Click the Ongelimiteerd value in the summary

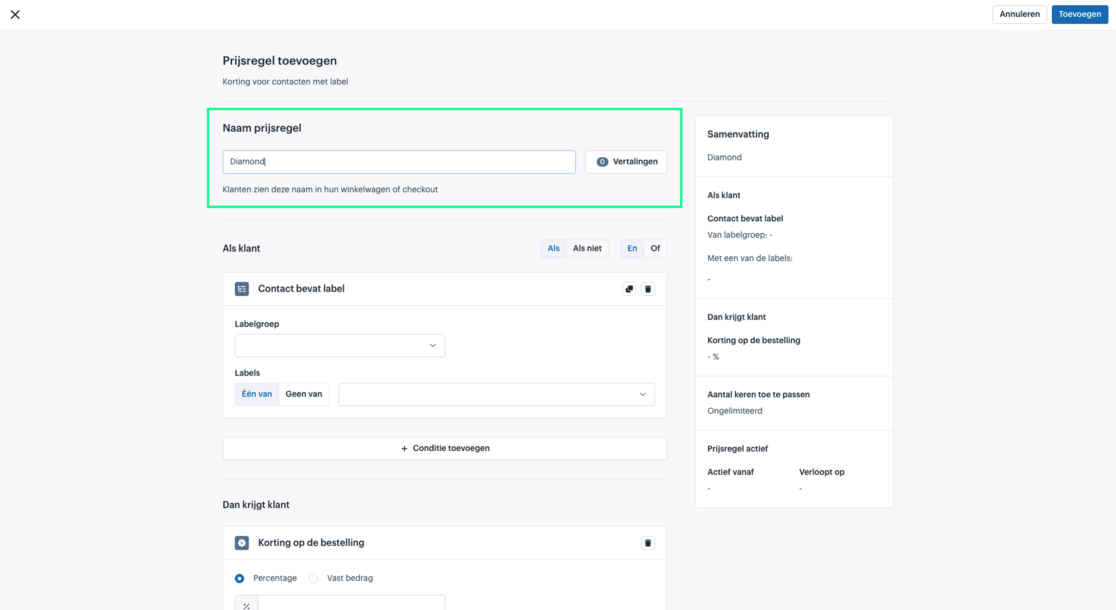[734, 411]
